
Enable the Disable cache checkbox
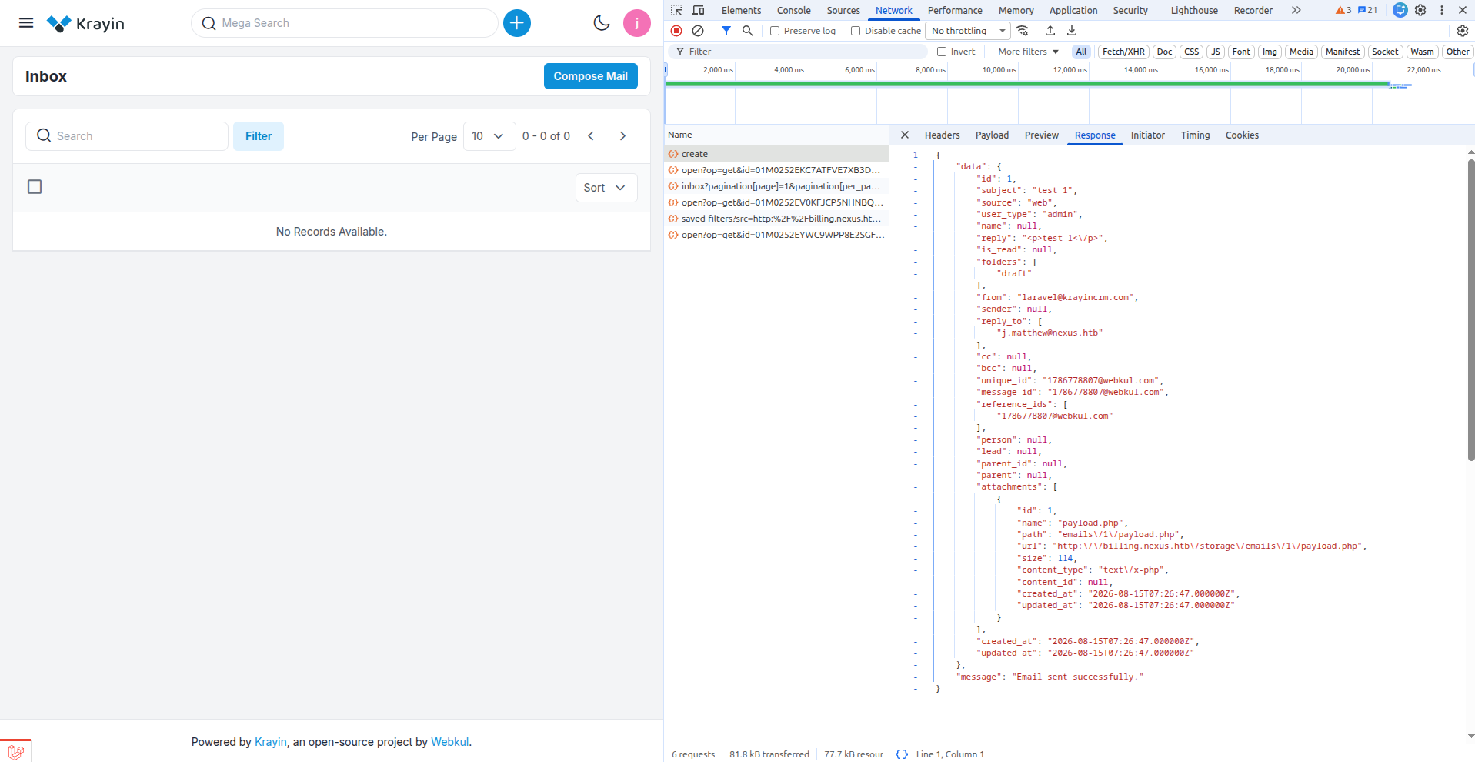pos(856,31)
